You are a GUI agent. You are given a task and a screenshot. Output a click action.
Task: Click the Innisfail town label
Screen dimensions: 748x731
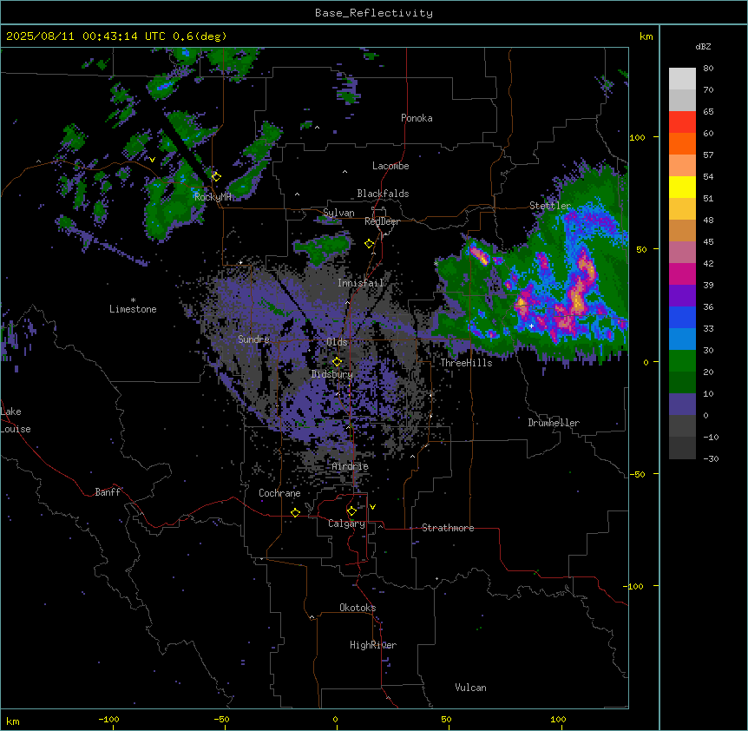point(360,283)
